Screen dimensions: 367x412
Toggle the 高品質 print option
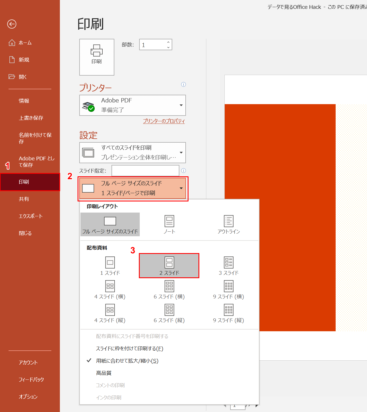(x=169, y=373)
